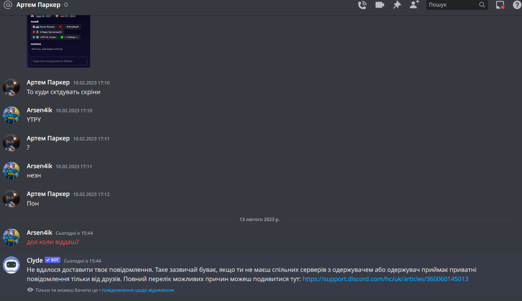Click повідомлення щодо відхилення link
Screen dimensions: 522x301
(138, 290)
